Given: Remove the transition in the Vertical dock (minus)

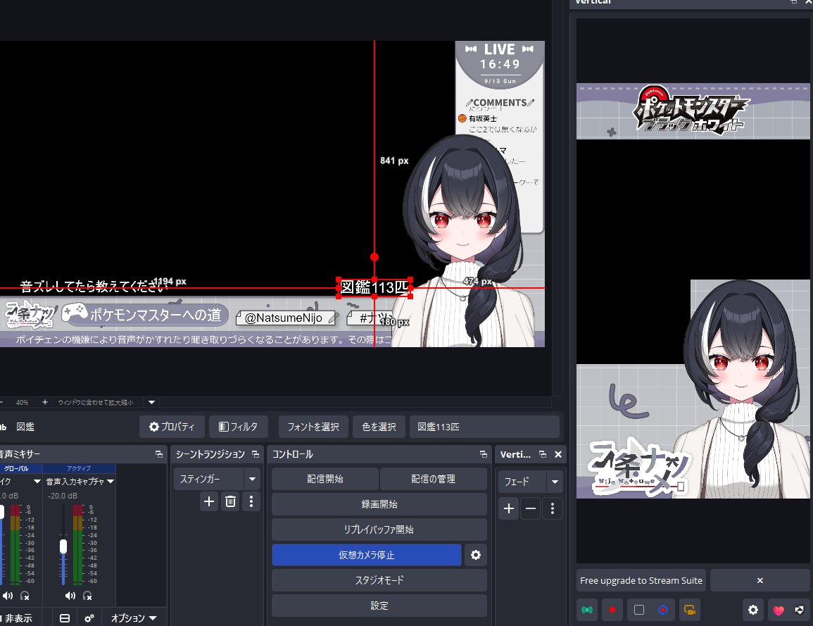Looking at the screenshot, I should (x=531, y=509).
